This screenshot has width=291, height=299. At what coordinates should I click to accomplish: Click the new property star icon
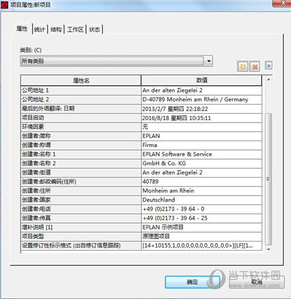242,66
